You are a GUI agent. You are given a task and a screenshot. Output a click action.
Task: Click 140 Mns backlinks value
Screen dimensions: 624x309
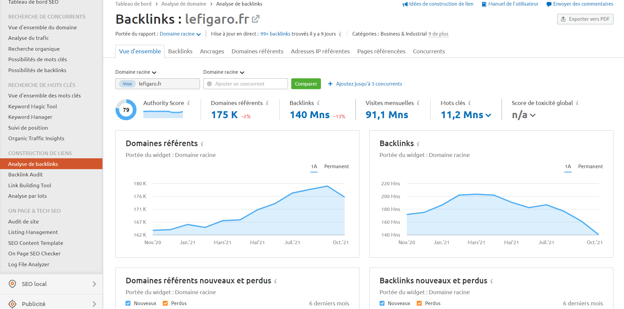click(310, 115)
